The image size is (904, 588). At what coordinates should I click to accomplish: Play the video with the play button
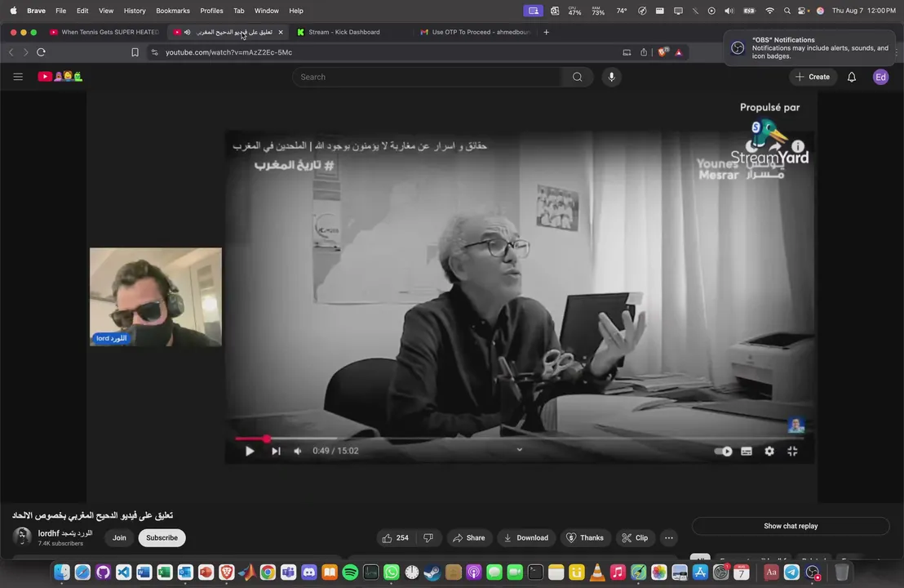pos(250,452)
